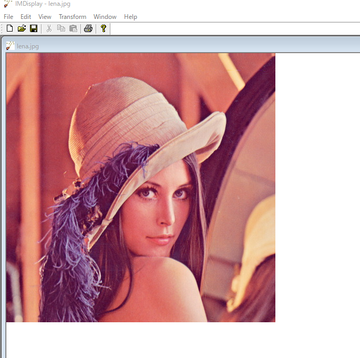Open the File menu
360x358 pixels.
click(8, 17)
